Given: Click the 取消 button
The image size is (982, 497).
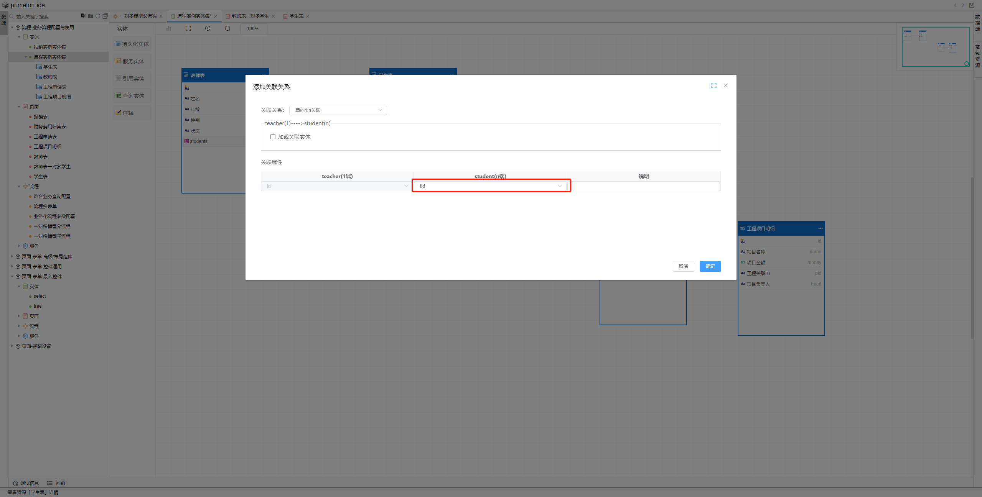Looking at the screenshot, I should tap(683, 266).
